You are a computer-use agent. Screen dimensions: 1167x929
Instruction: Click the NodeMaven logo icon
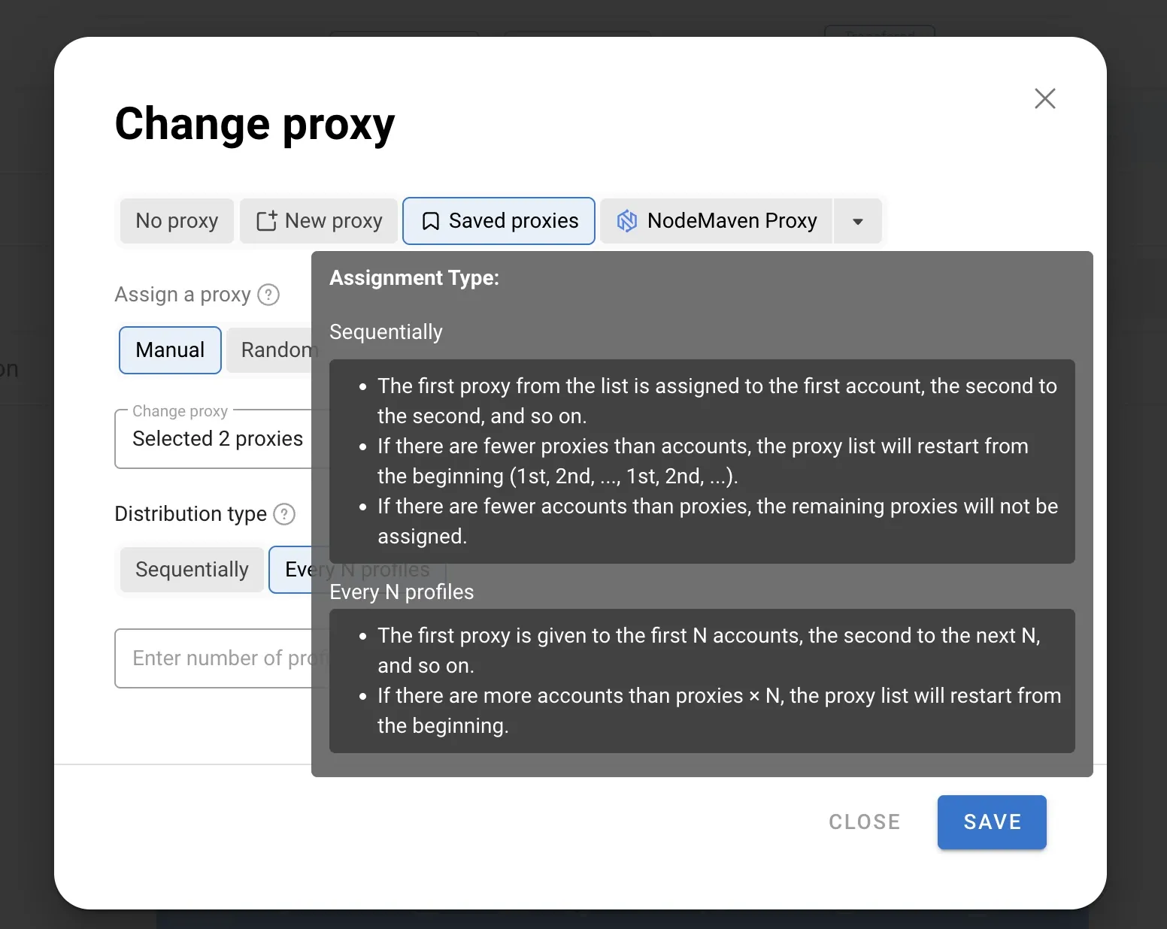coord(626,221)
